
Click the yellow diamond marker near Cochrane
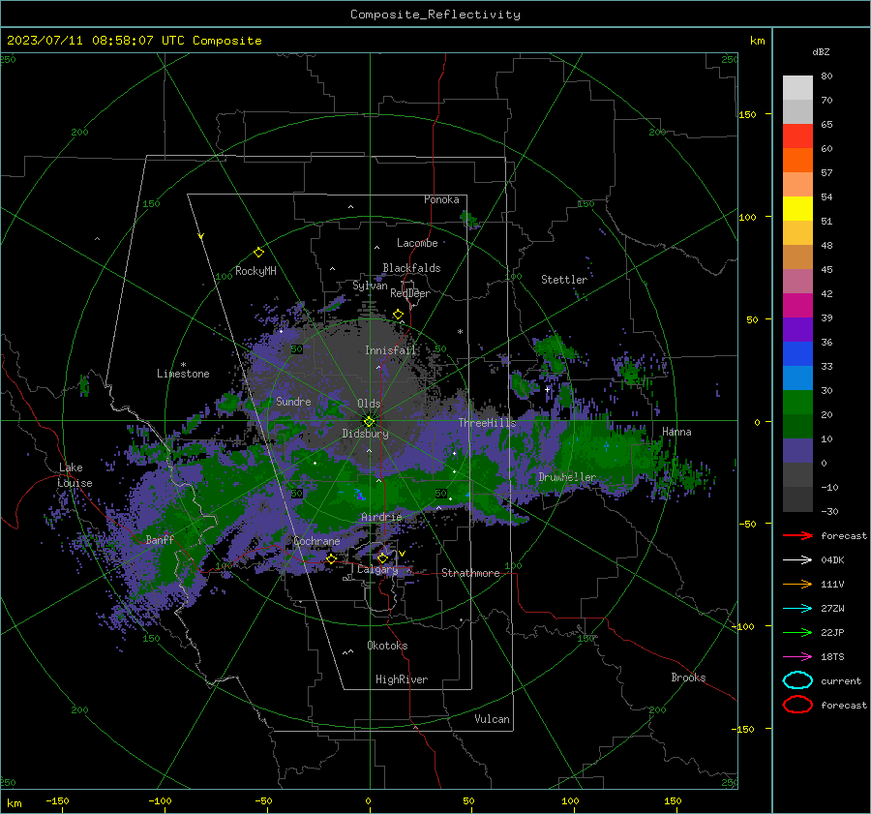pos(331,559)
